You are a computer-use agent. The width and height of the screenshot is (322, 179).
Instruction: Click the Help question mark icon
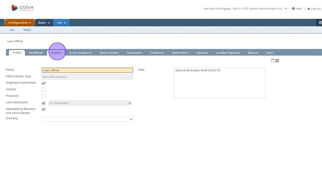(293, 9)
